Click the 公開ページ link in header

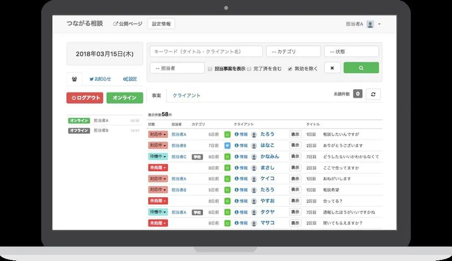click(128, 24)
